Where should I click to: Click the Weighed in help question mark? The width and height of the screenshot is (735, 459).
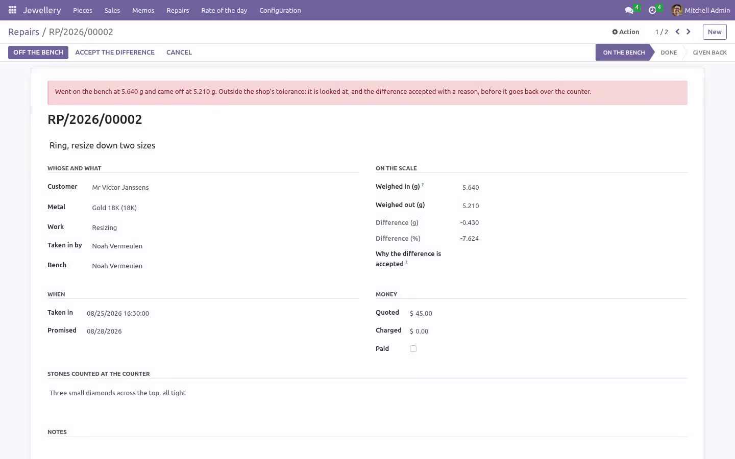pyautogui.click(x=423, y=185)
